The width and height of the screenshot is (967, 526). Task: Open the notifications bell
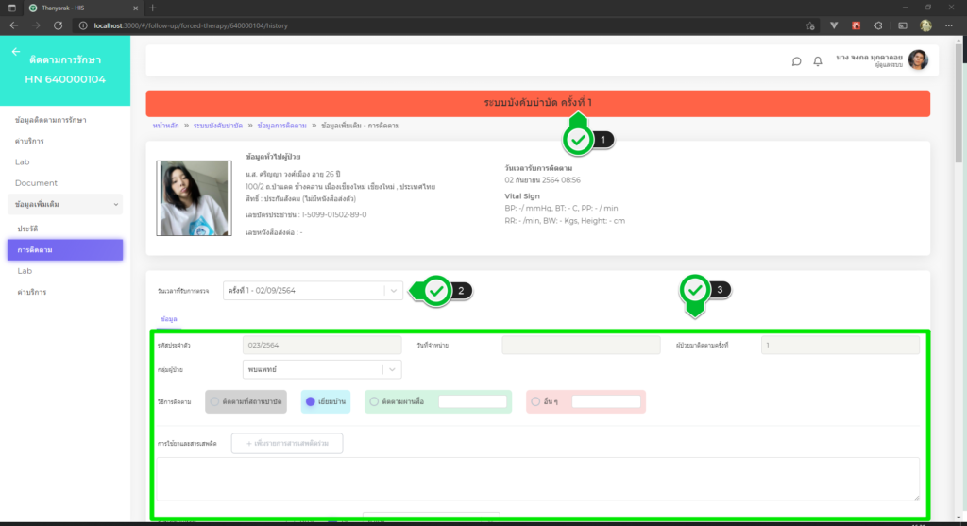coord(818,61)
